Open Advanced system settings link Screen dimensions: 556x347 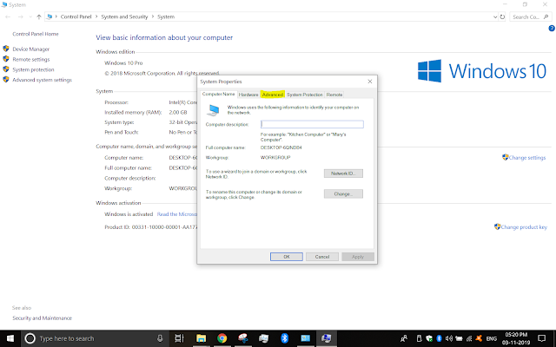coord(43,80)
